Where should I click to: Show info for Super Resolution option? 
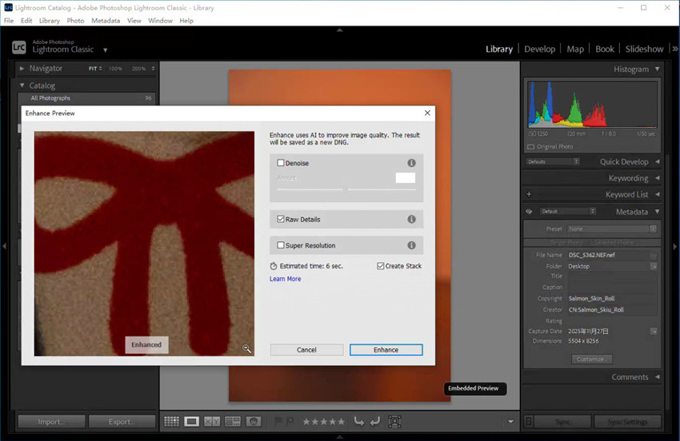tap(411, 245)
